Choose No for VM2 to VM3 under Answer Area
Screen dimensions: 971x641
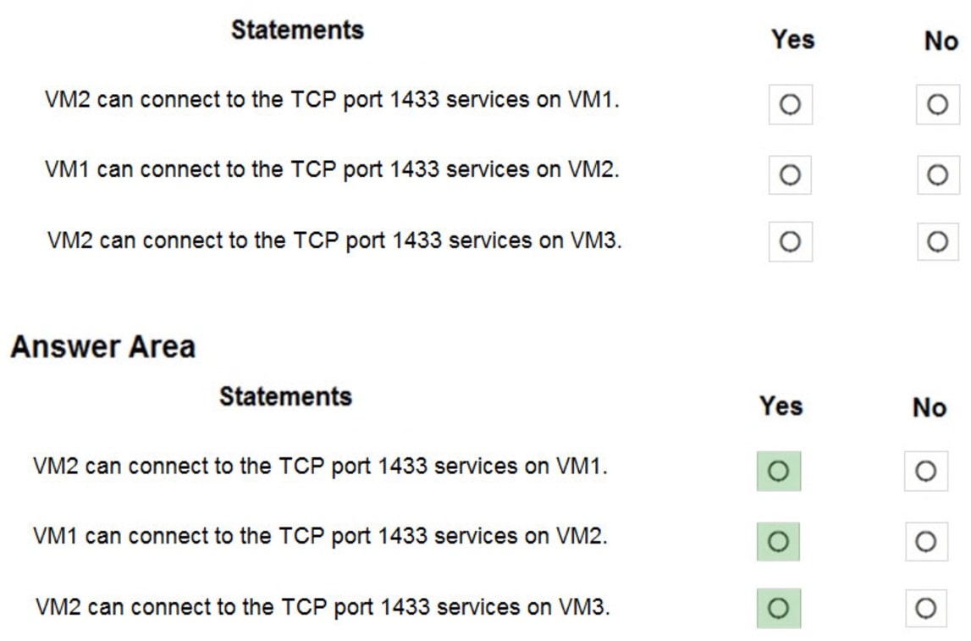point(925,608)
